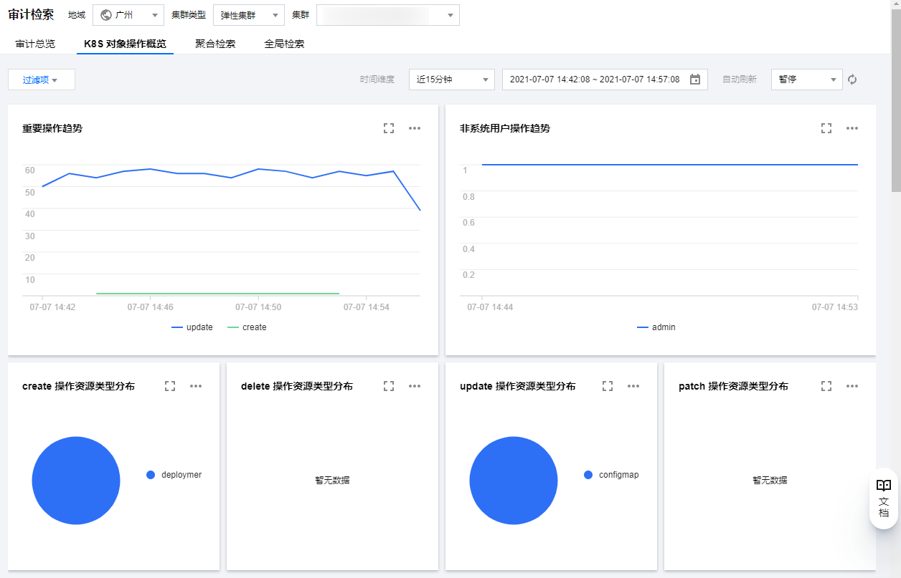The width and height of the screenshot is (901, 578).
Task: Expand fullscreen for update 操作资源类型分布 card
Action: pos(608,386)
